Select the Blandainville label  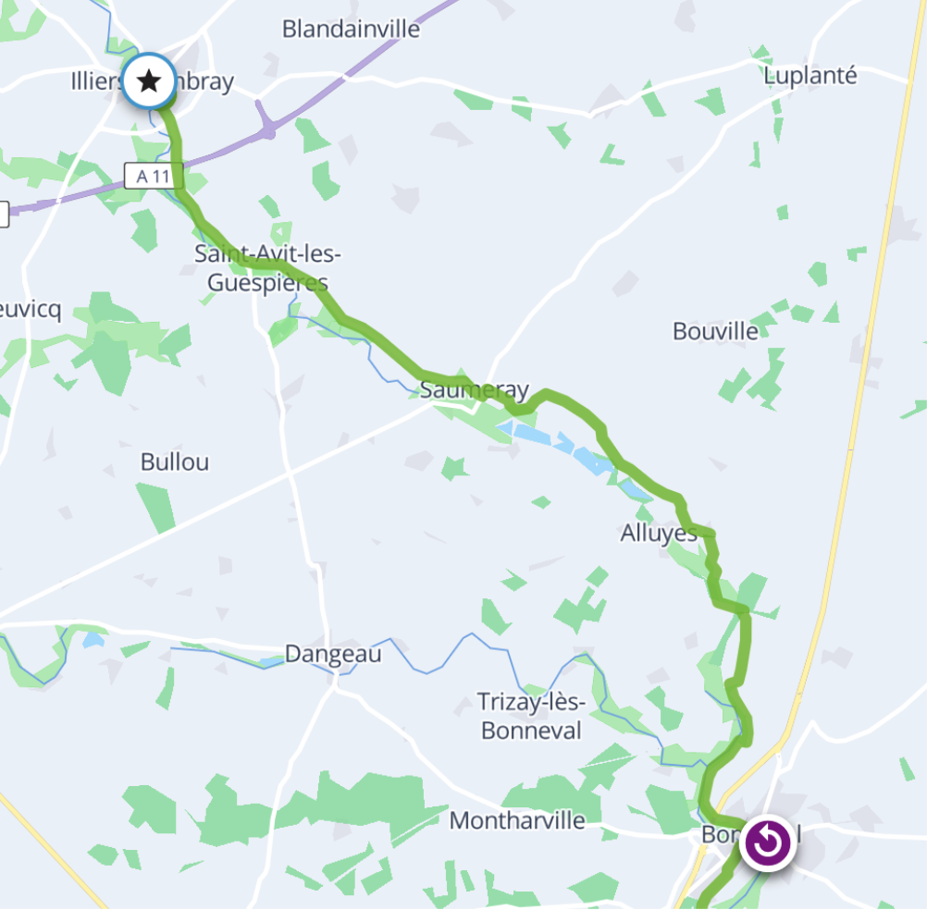tap(352, 29)
